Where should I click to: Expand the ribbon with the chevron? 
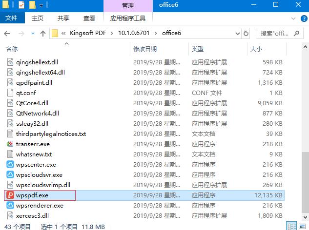(x=293, y=19)
